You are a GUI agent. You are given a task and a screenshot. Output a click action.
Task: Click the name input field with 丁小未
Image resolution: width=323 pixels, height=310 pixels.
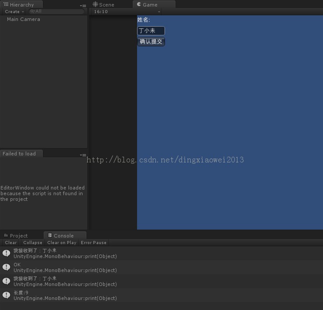pos(151,31)
